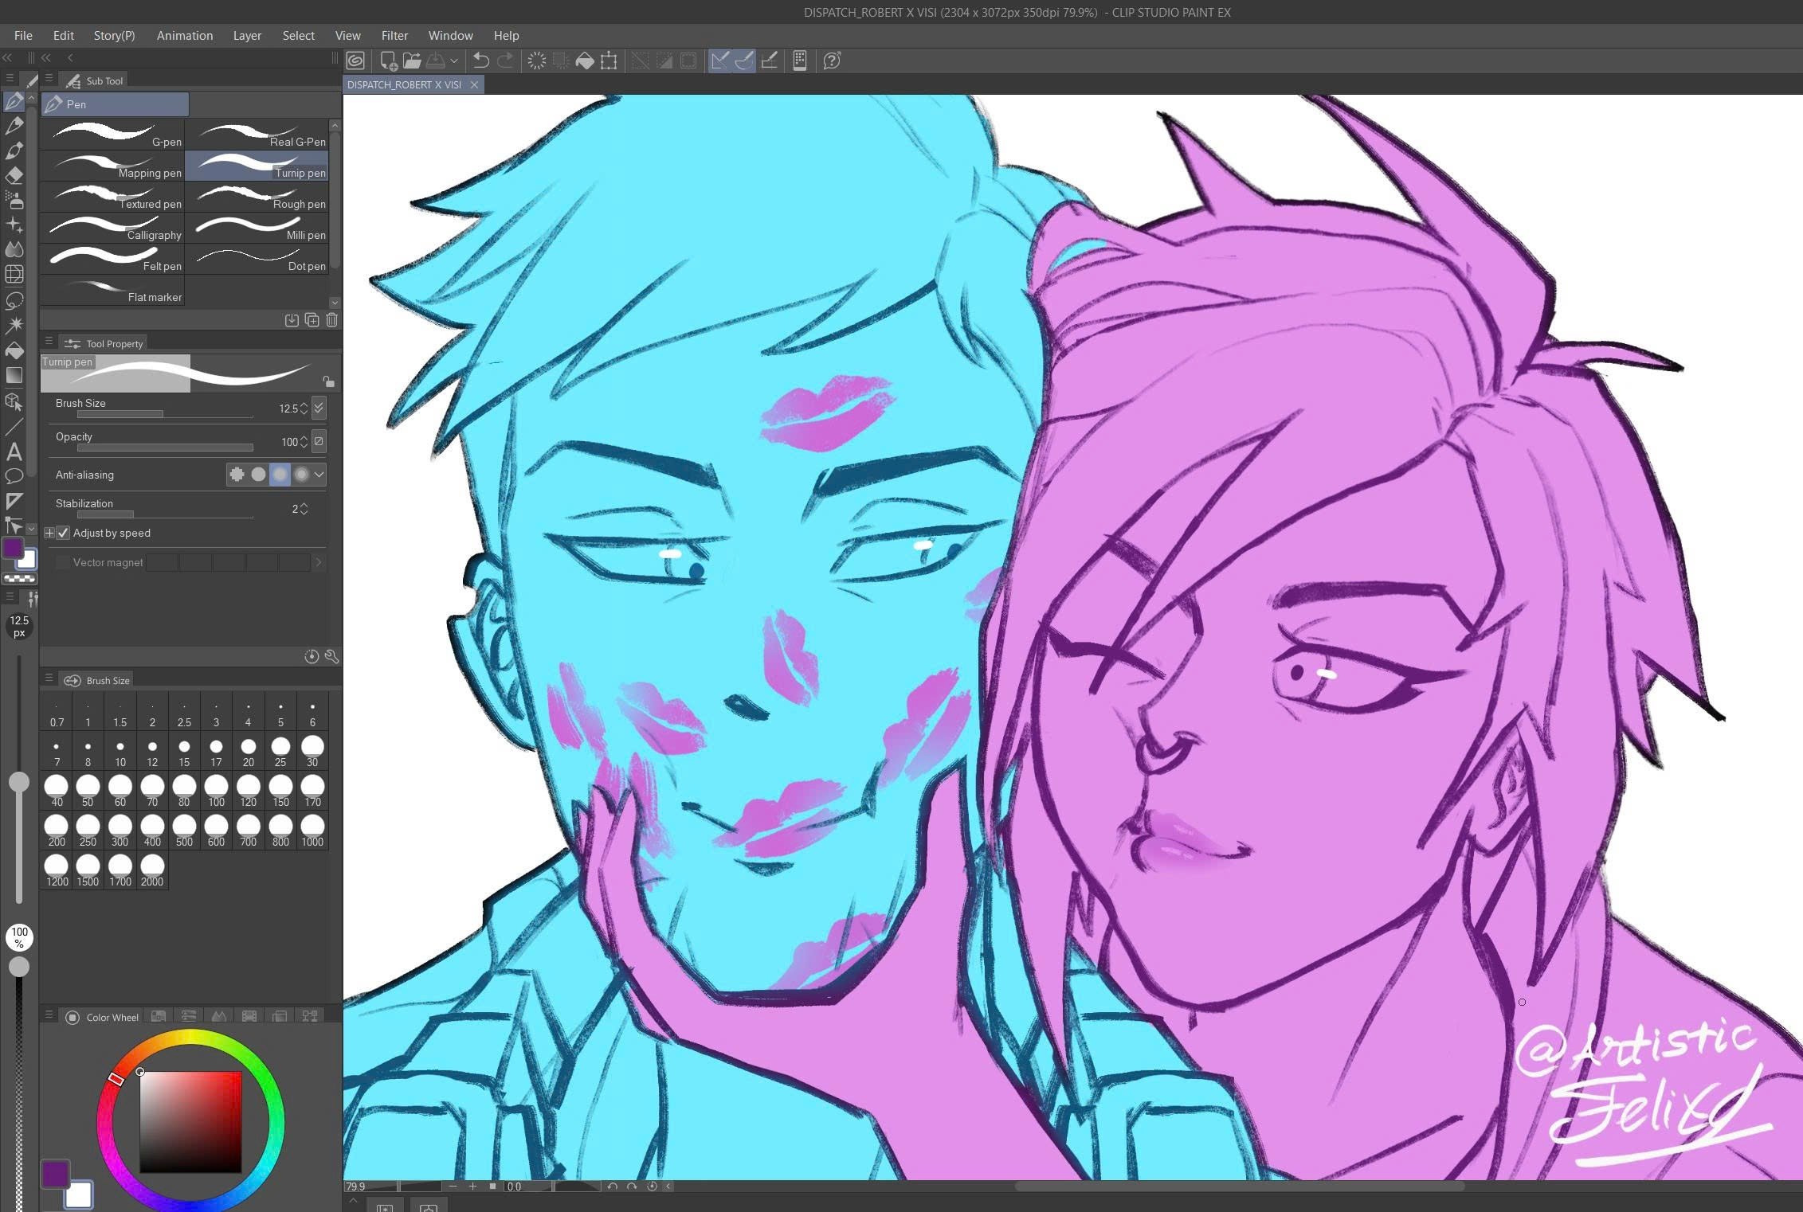Screen dimensions: 1803x1212
Task: Open the Filter menu
Action: coord(394,36)
